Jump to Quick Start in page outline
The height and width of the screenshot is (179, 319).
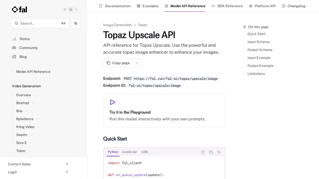click(256, 34)
